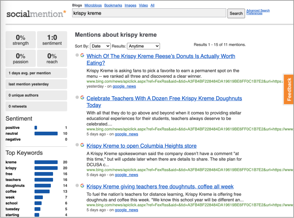The height and width of the screenshot is (218, 294).
Task: Click Google icon beside free doughnuts coffee result
Action: coord(82,185)
